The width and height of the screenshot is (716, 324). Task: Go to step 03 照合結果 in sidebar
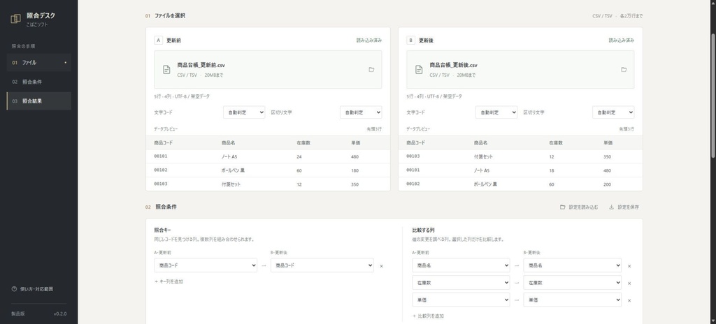tap(39, 101)
